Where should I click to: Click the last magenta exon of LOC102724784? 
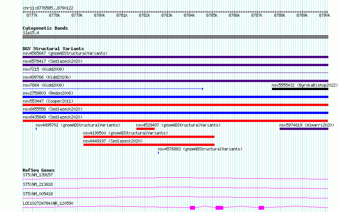point(261,208)
